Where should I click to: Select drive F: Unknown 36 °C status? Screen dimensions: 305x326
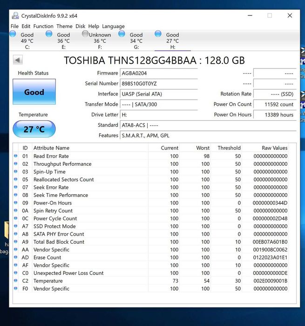click(x=100, y=41)
